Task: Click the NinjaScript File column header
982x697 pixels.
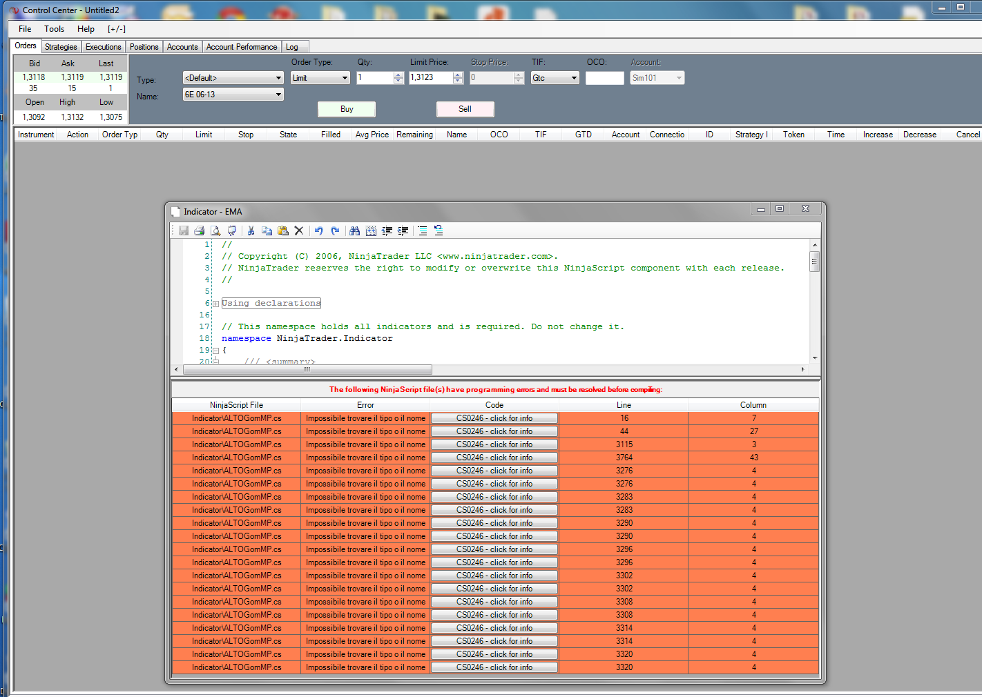Action: 236,405
